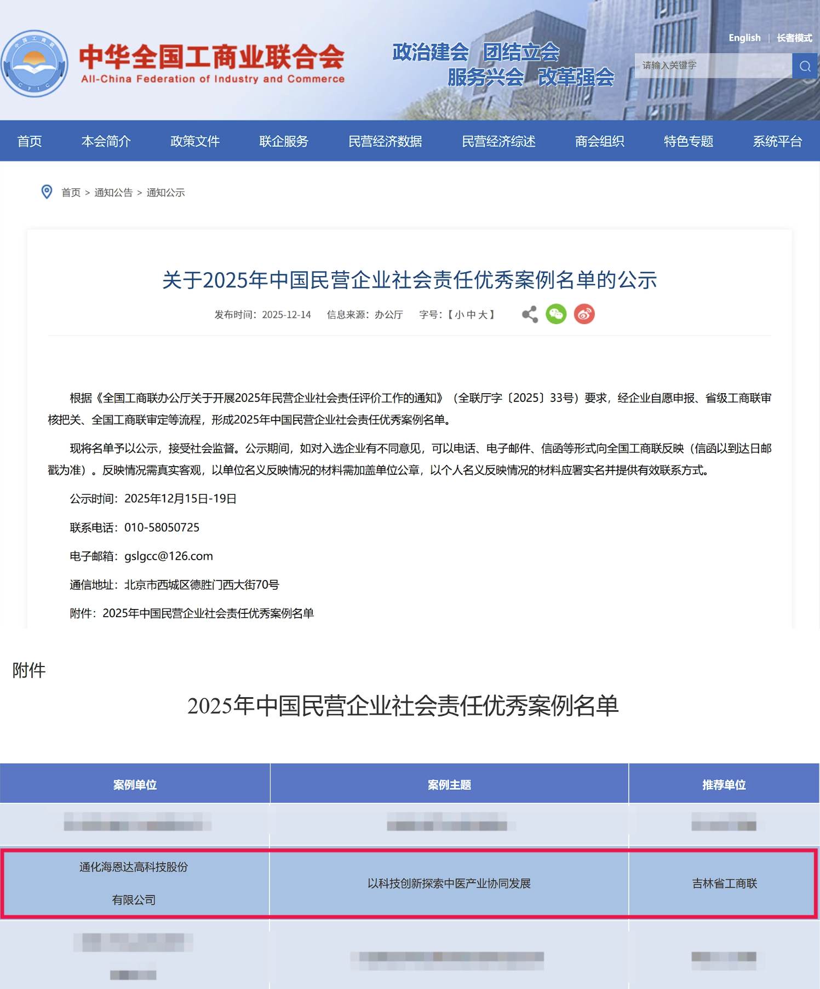The height and width of the screenshot is (989, 820).
Task: Switch to 长者模式 elder mode
Action: click(794, 38)
